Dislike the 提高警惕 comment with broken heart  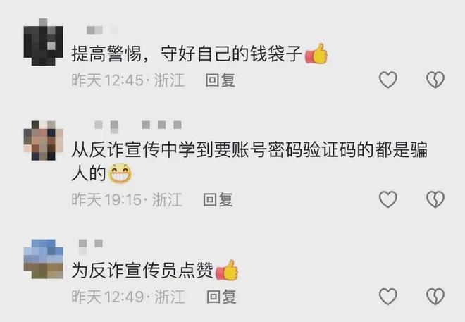click(435, 80)
